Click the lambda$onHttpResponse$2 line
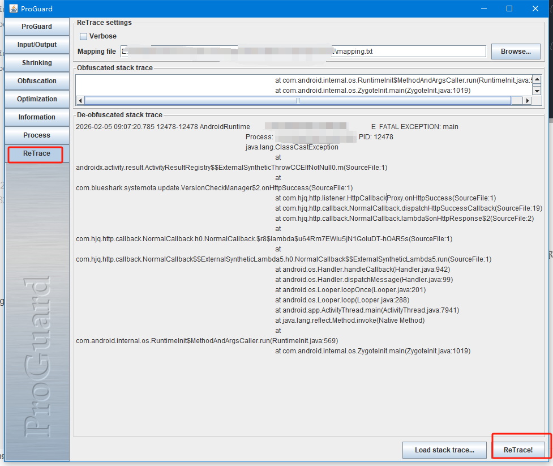 405,219
